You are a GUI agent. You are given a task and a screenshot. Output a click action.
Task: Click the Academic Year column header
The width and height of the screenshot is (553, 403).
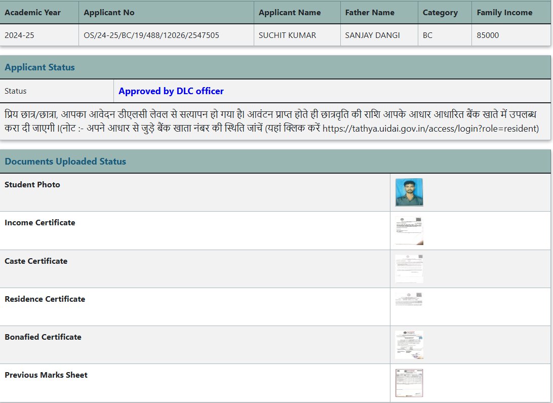32,12
